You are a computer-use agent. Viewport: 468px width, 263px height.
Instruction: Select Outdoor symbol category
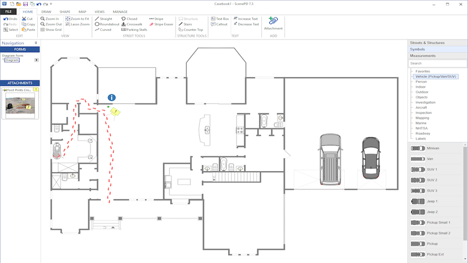pyautogui.click(x=422, y=92)
